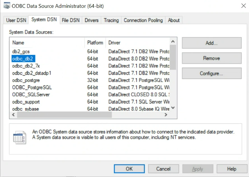Click the list's scroll down arrow
Viewport: 249px width, 177px height.
tap(173, 108)
